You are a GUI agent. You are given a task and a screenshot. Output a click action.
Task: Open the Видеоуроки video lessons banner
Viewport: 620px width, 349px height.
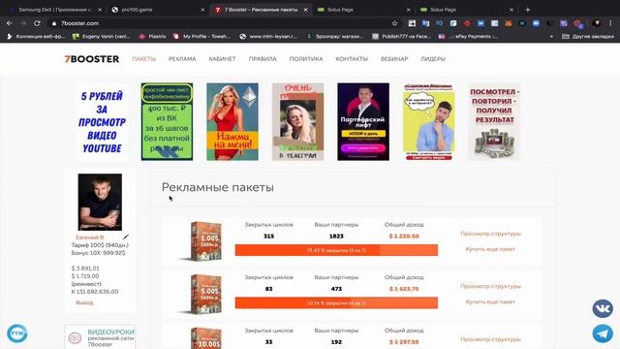pos(100,337)
